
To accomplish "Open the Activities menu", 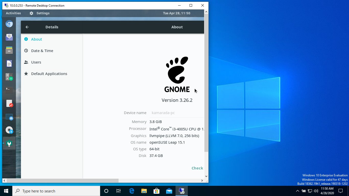I will click(x=13, y=13).
